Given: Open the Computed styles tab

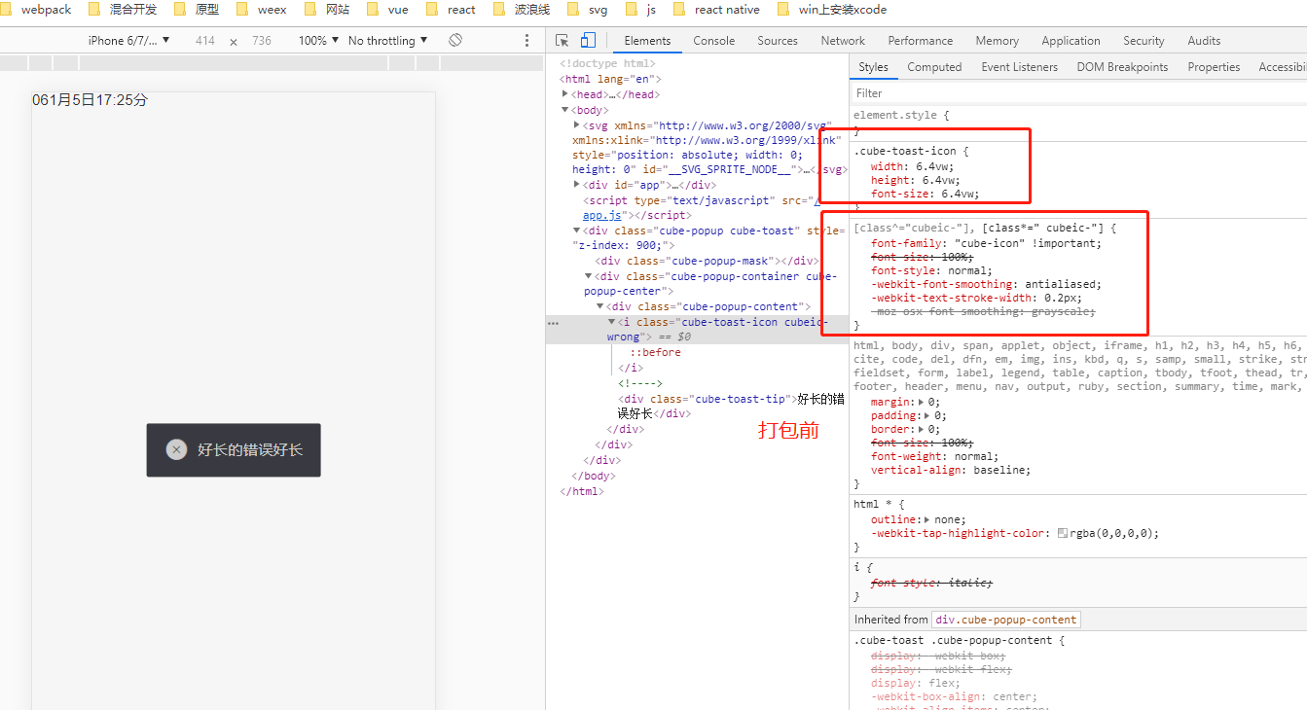Looking at the screenshot, I should click(x=934, y=67).
